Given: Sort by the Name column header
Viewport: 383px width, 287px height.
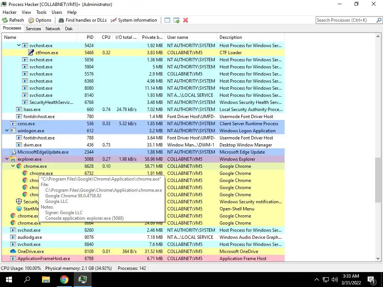Looking at the screenshot, I should tap(39, 37).
